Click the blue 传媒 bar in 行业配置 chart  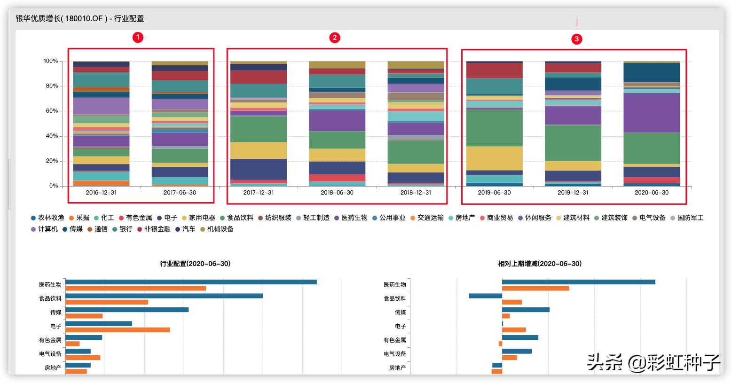pos(127,310)
